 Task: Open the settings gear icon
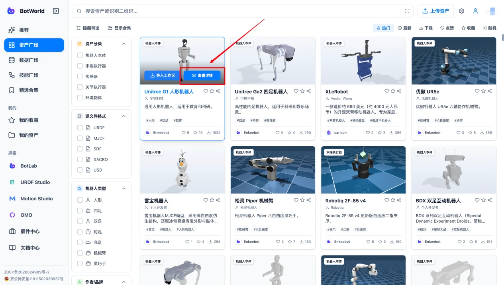461,11
